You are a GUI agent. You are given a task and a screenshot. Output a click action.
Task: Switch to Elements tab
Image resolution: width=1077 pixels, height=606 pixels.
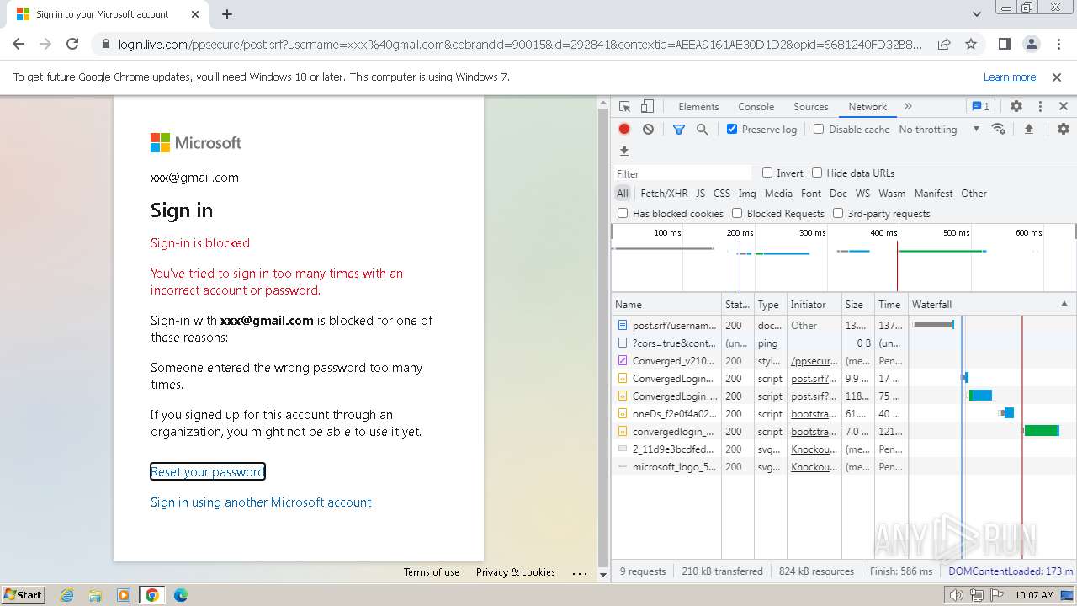coord(698,107)
